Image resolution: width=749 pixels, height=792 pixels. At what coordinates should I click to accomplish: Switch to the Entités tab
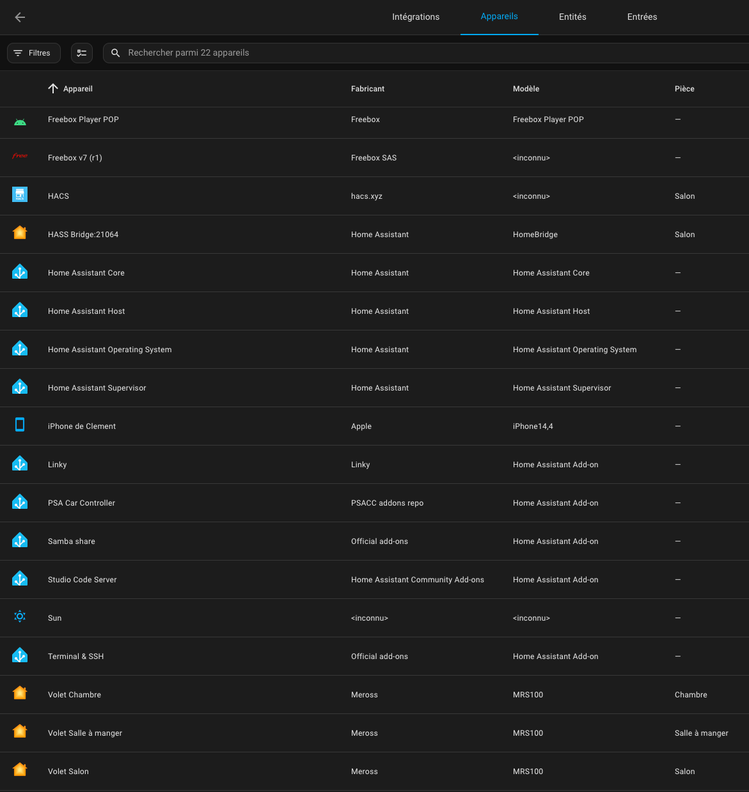[x=572, y=17]
